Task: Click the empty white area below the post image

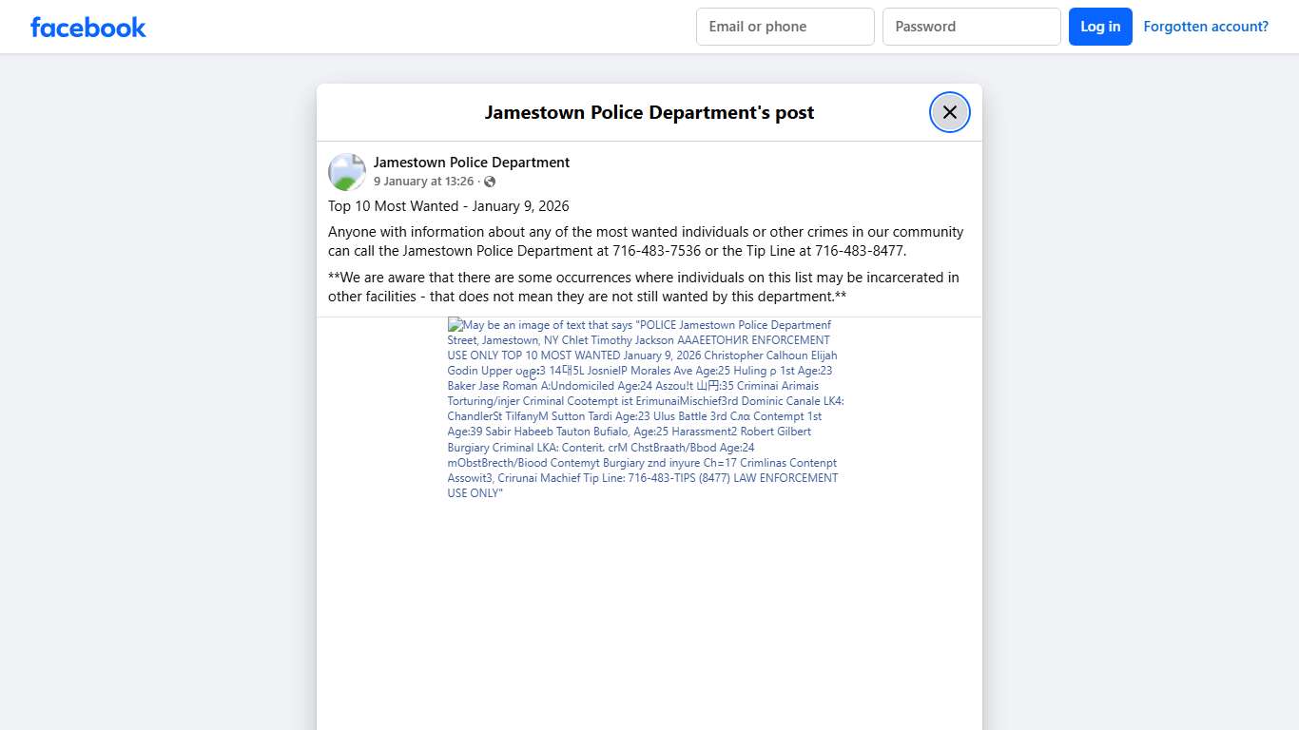Action: click(x=649, y=618)
